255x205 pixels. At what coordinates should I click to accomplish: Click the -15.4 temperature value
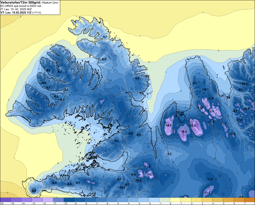point(183,132)
